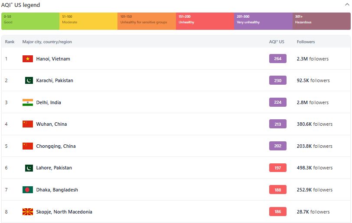The width and height of the screenshot is (352, 223).
Task: Open the Delhi, India city link
Action: pyautogui.click(x=49, y=102)
